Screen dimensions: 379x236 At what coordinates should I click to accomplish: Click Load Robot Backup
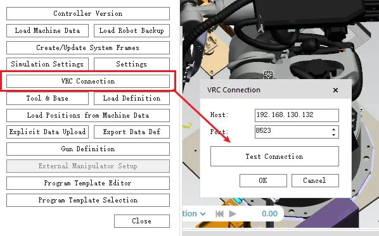(x=132, y=30)
